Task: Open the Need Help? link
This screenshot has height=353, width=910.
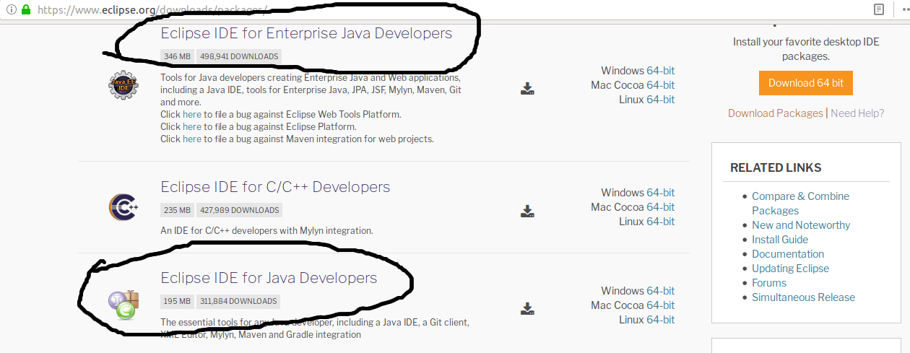Action: click(857, 113)
